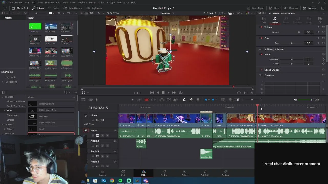The image size is (328, 184).
Task: Toggle timeline Snapping magnet icon
Action: [184, 100]
